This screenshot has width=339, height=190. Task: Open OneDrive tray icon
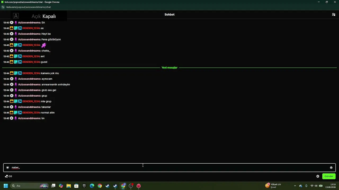pos(301,186)
